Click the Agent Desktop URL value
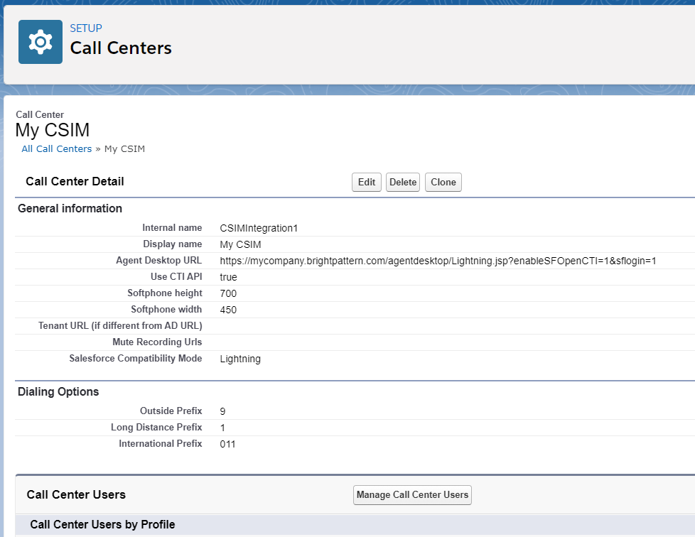695x537 pixels. pos(438,261)
